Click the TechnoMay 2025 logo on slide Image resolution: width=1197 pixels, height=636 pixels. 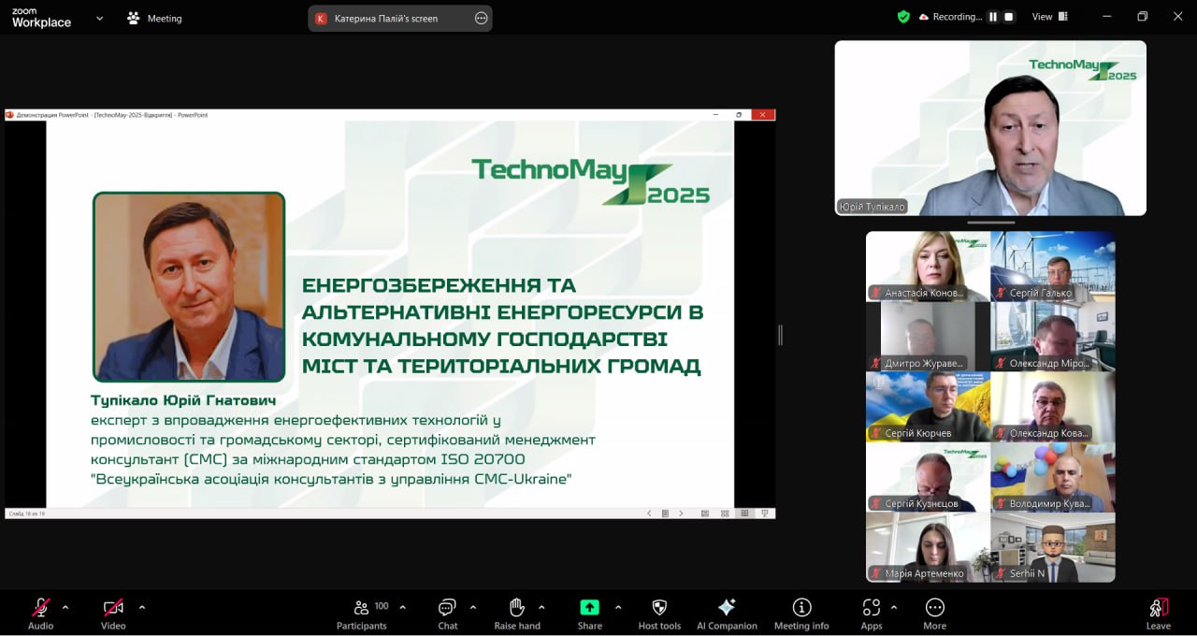tap(590, 181)
